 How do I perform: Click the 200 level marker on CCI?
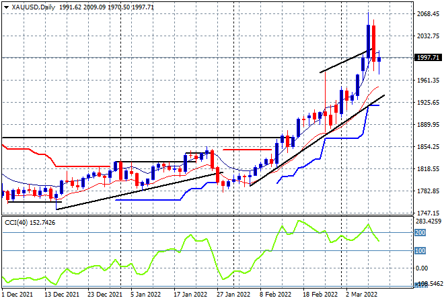click(420, 233)
